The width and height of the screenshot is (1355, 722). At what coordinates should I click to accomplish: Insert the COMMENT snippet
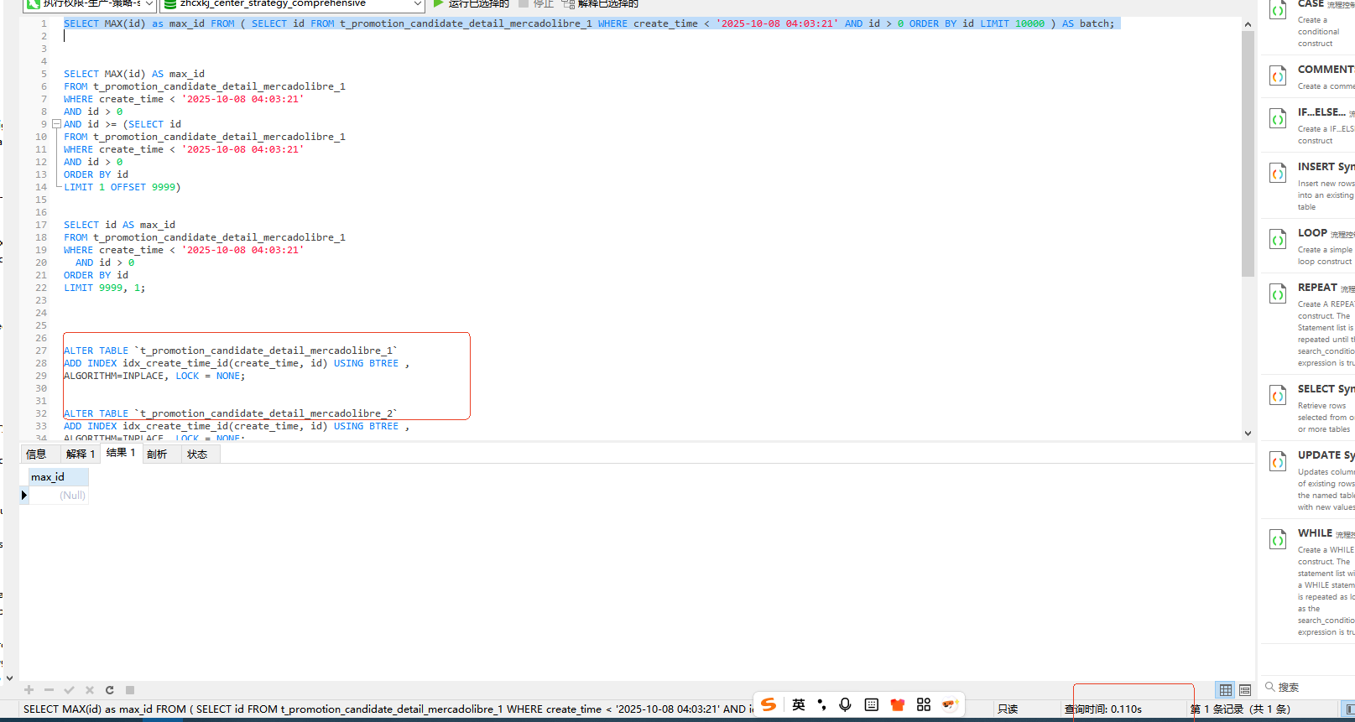click(1310, 76)
